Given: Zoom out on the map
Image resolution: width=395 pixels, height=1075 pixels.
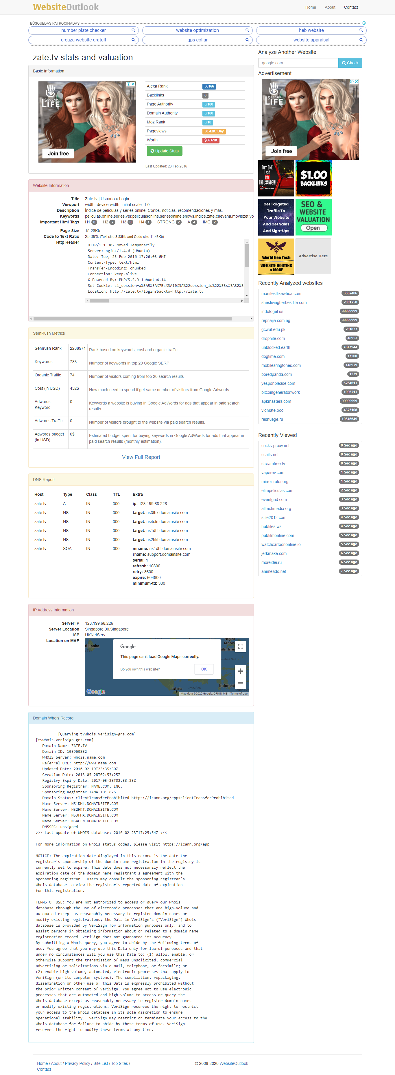Looking at the screenshot, I should pos(240,683).
